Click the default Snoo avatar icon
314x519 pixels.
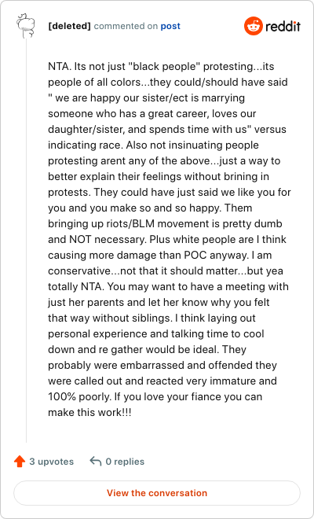pos(25,26)
